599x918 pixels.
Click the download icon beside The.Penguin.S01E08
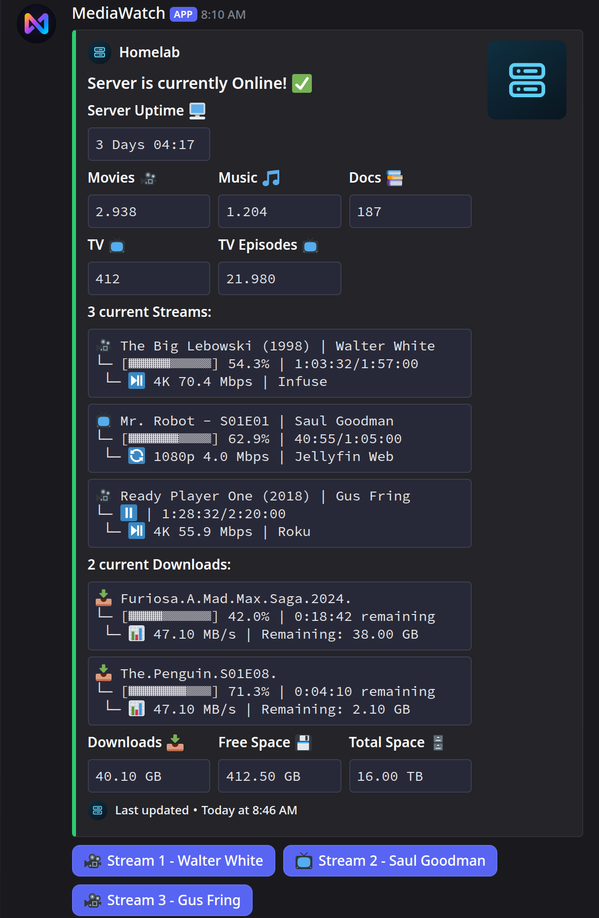[x=104, y=673]
